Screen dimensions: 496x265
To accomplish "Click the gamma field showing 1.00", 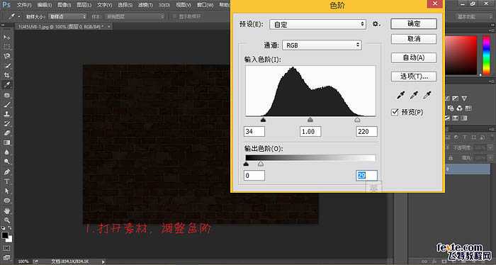I will [x=310, y=132].
